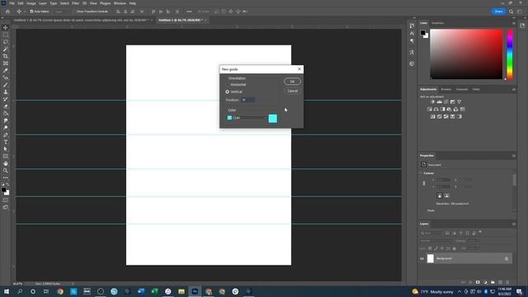Select the Brush tool

click(6, 85)
